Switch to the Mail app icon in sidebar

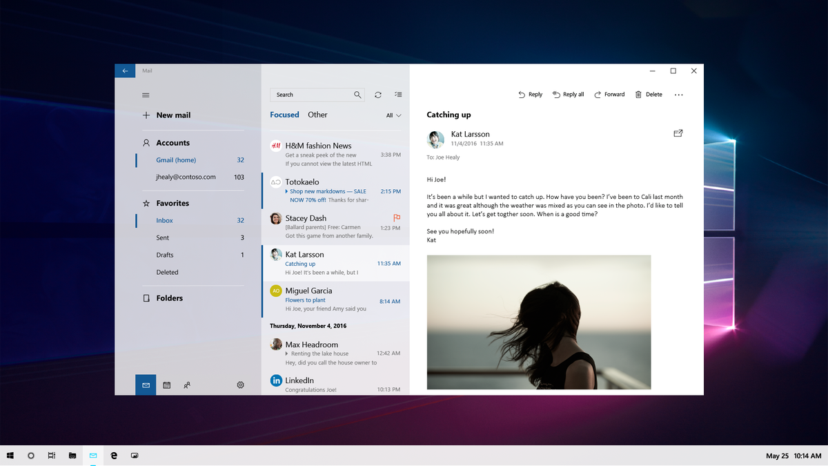146,385
